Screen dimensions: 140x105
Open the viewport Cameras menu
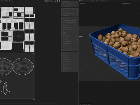(87, 1)
